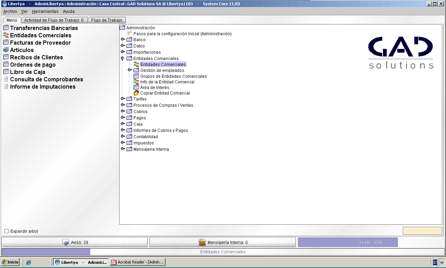This screenshot has width=446, height=268.
Task: Click the Recibos de Clientes icon
Action: 6,57
